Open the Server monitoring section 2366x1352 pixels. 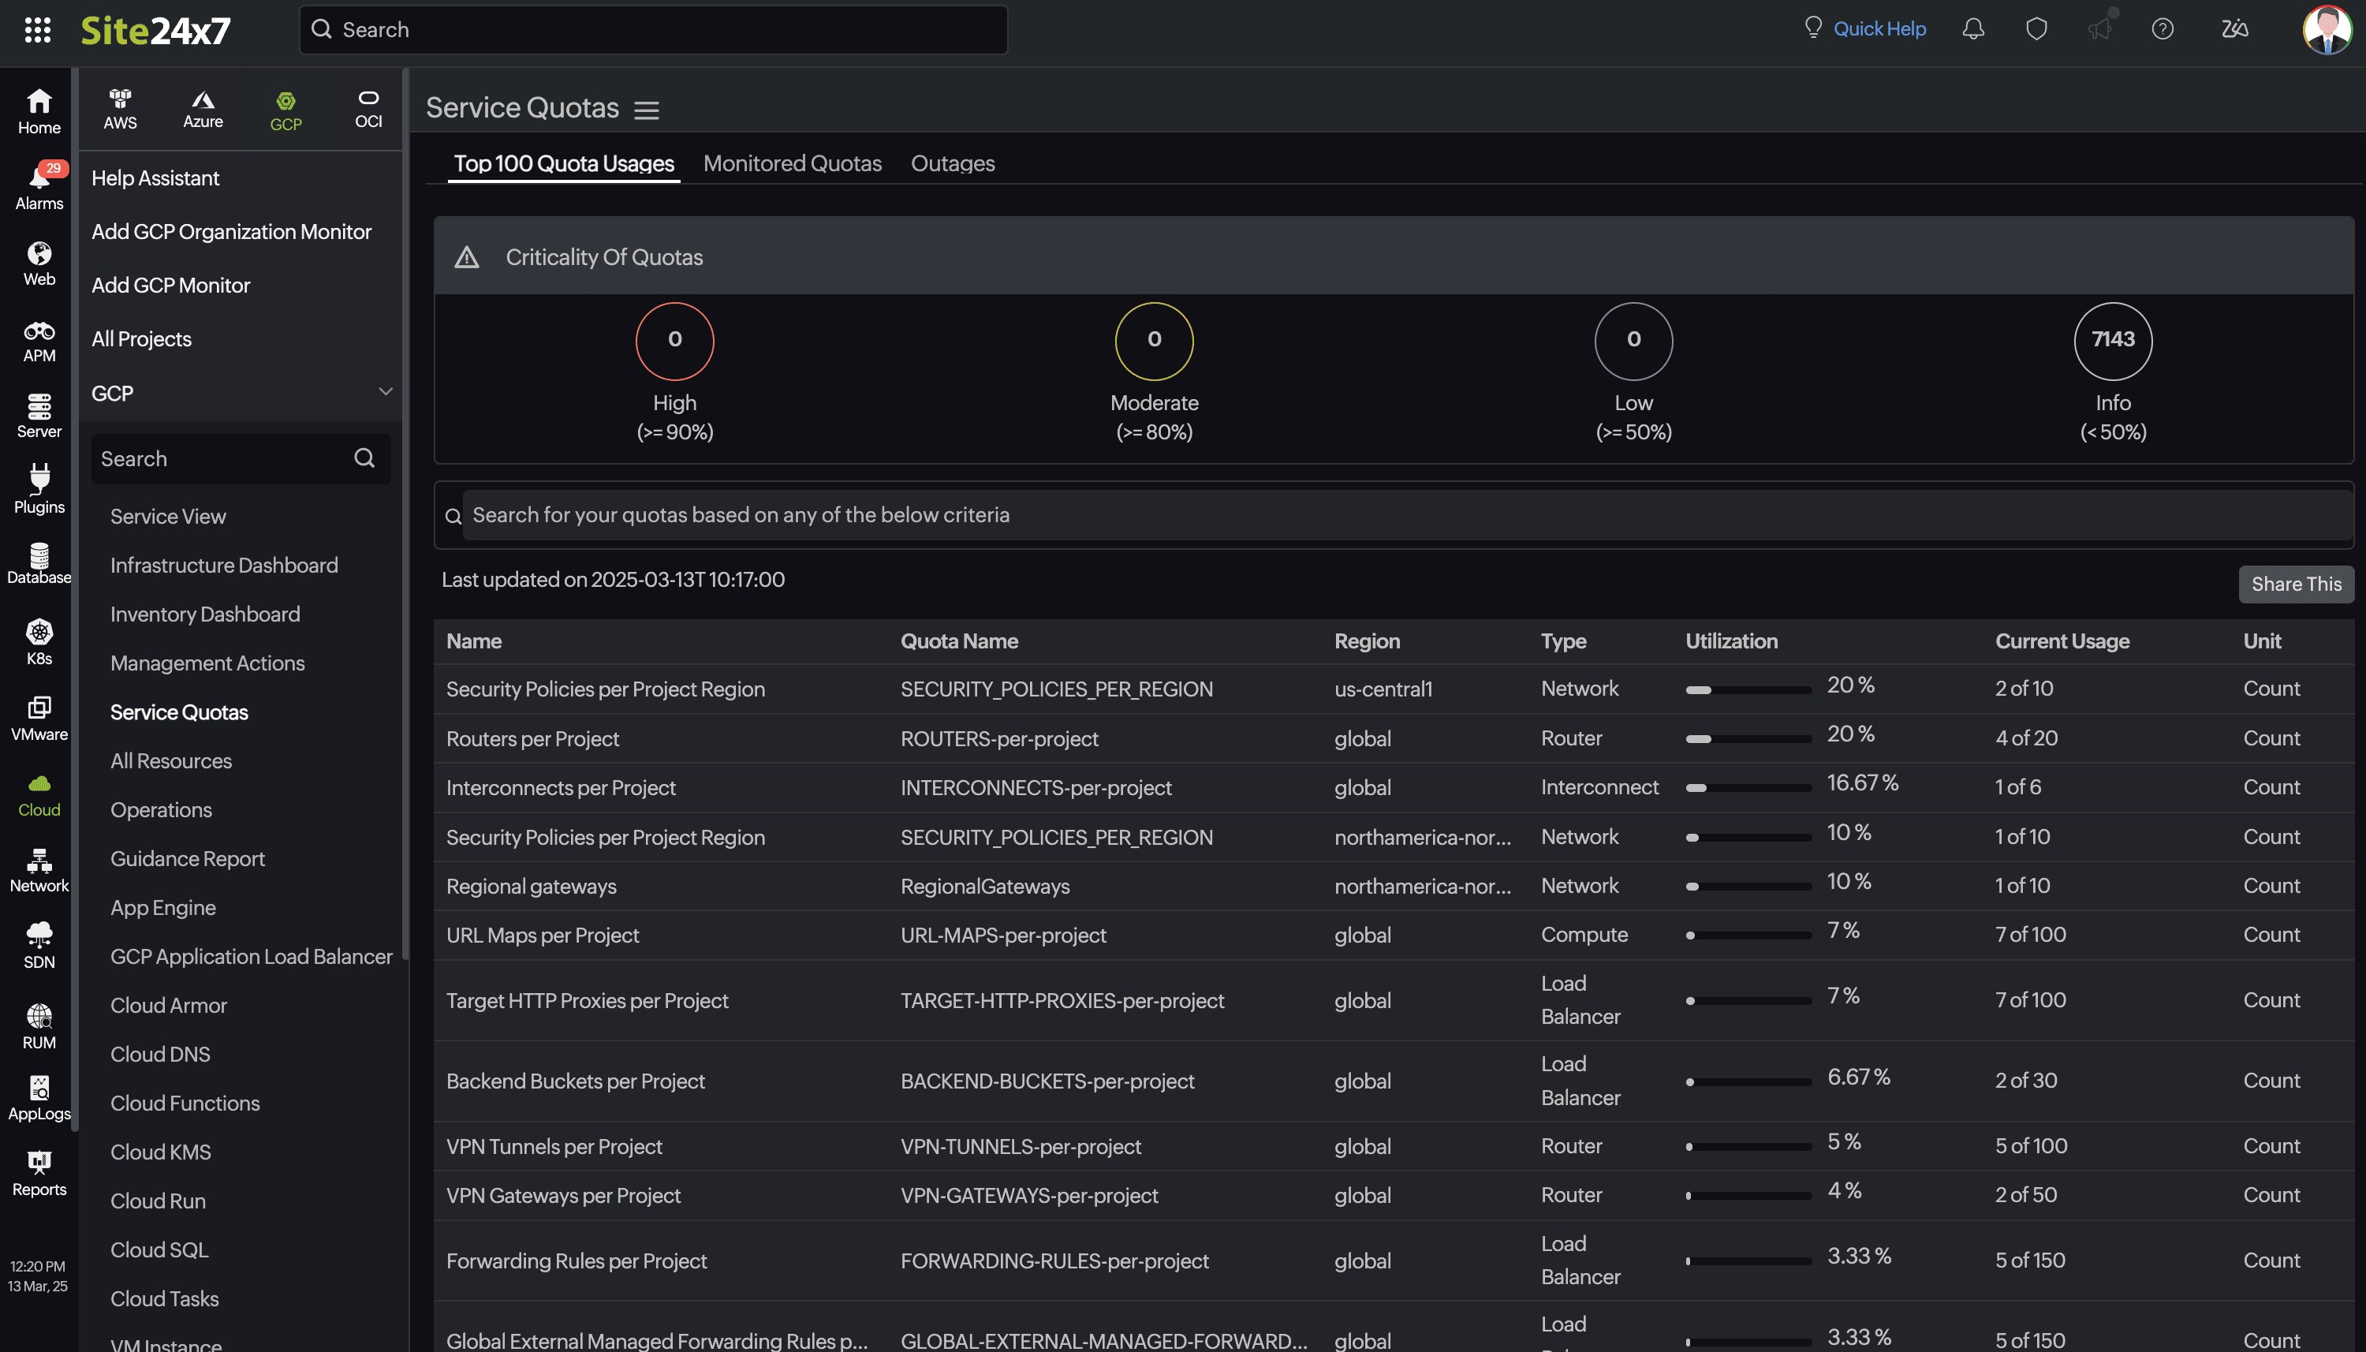pyautogui.click(x=39, y=415)
